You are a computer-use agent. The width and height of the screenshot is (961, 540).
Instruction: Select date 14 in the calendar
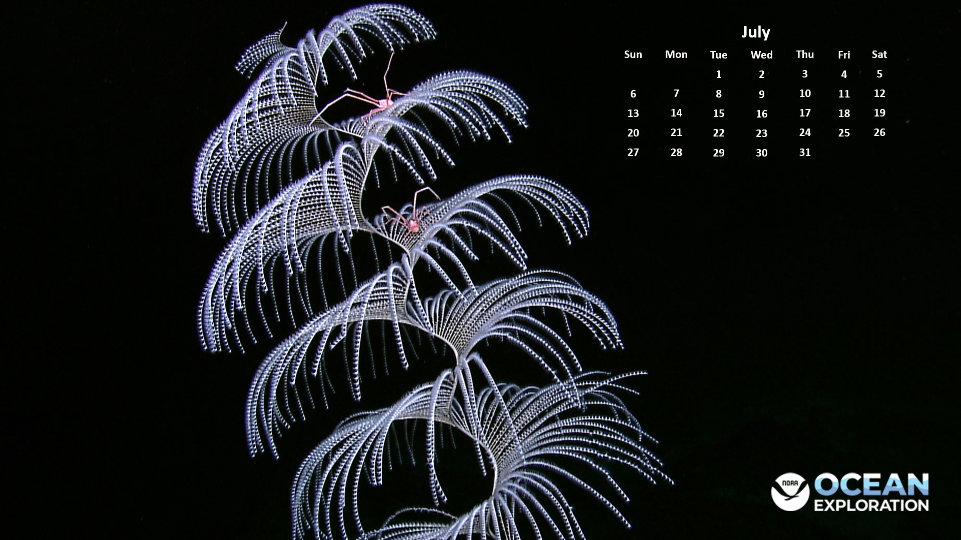tap(676, 113)
